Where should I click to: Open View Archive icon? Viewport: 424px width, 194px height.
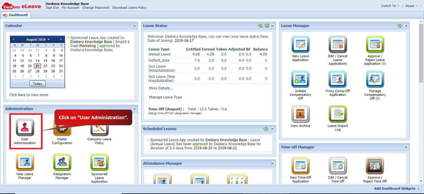point(301,114)
